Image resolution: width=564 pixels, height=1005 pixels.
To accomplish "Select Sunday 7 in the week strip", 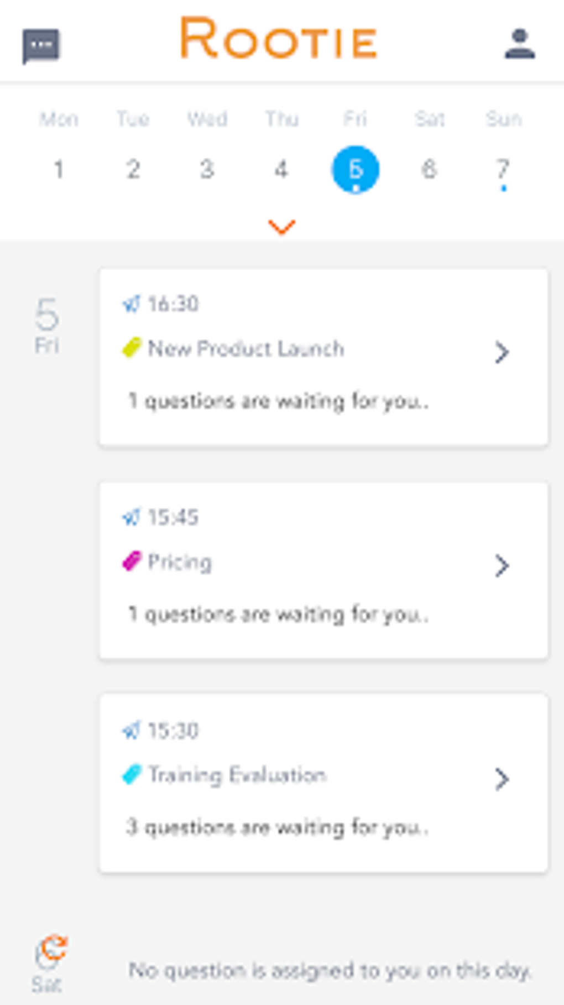I will (x=503, y=169).
